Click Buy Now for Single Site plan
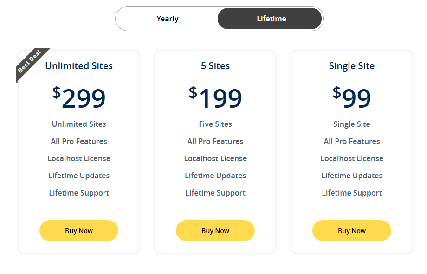Viewport: 427px width, 274px height. 351,230
